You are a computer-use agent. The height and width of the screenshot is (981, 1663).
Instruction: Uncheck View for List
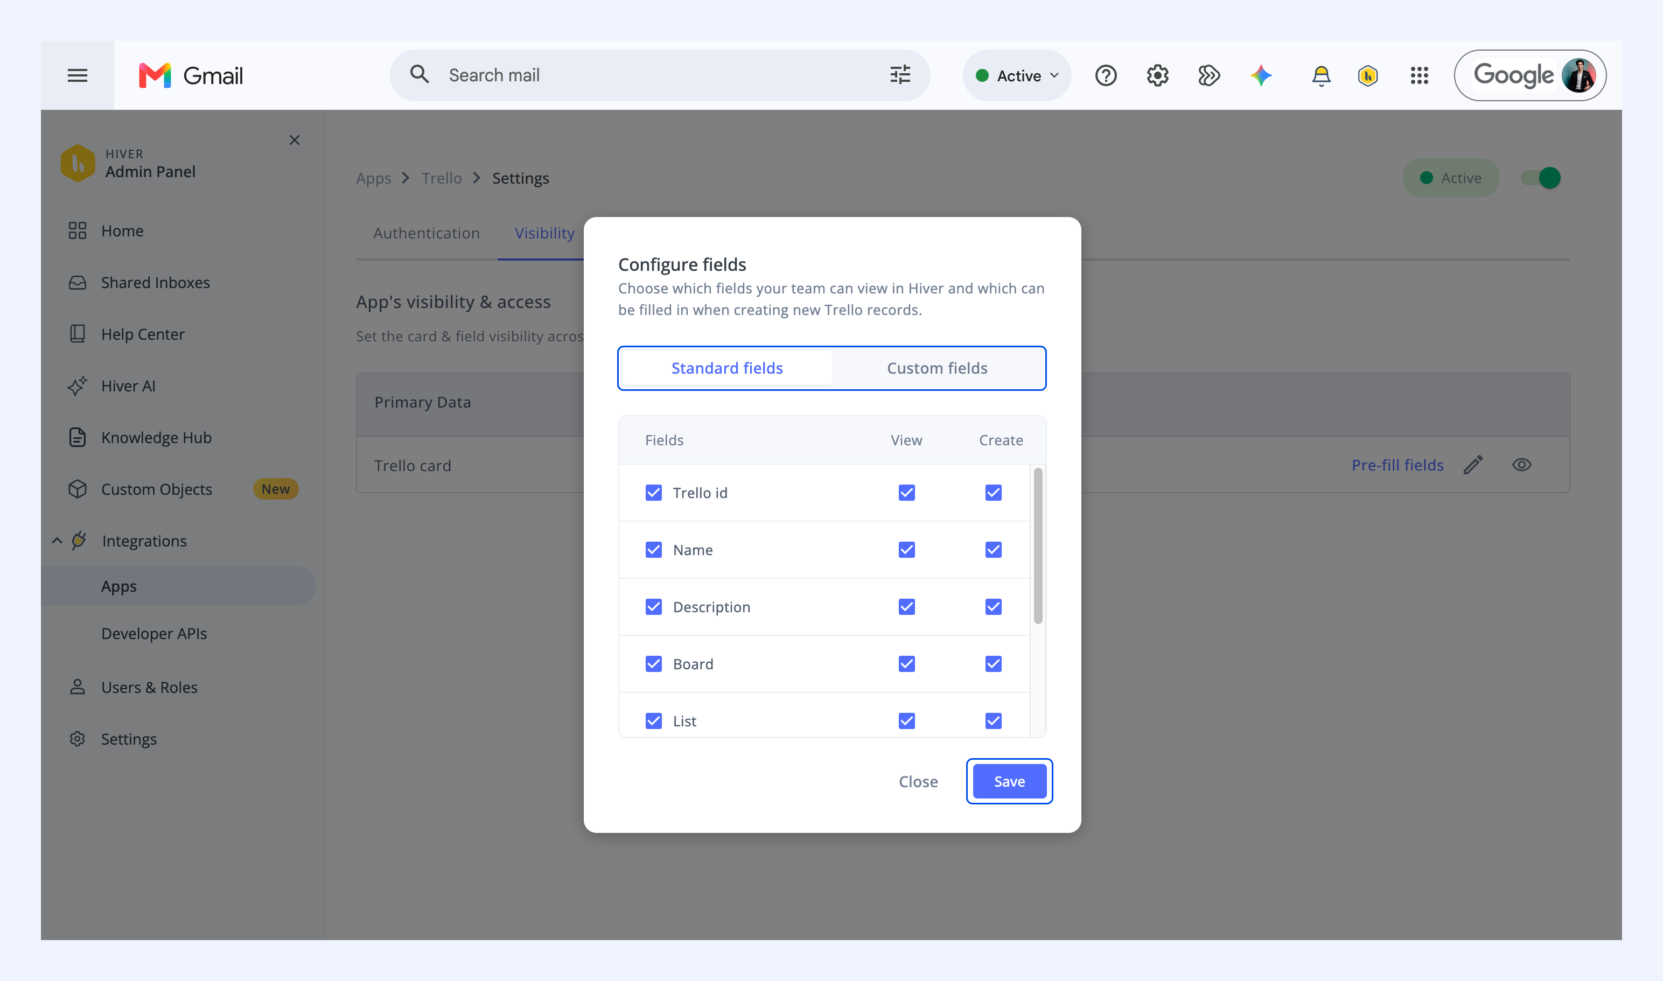906,720
